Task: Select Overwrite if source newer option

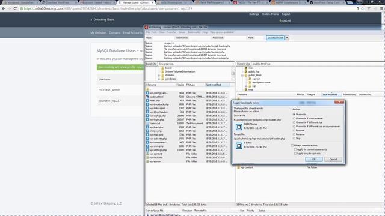Action: pyautogui.click(x=294, y=119)
